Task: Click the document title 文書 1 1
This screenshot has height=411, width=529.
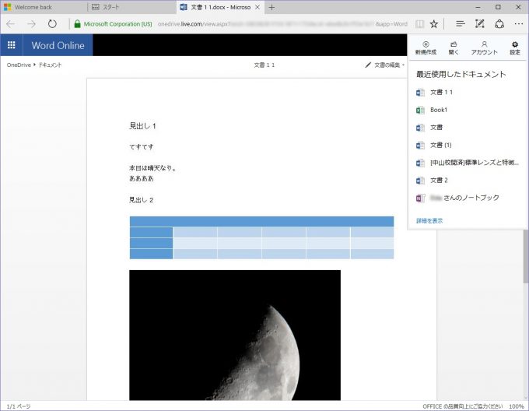Action: tap(264, 65)
